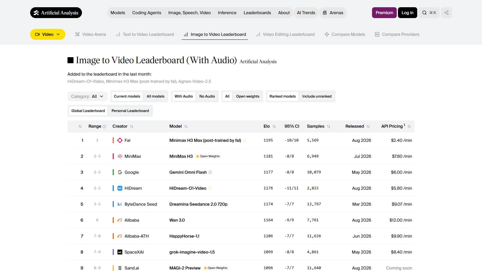Screen dimensions: 482x271
Task: Open the Inference menu
Action: pyautogui.click(x=227, y=13)
